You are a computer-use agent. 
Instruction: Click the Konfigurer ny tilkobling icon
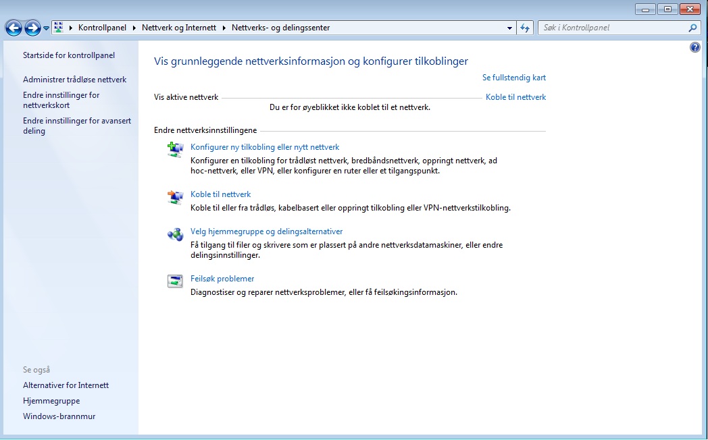(x=175, y=149)
